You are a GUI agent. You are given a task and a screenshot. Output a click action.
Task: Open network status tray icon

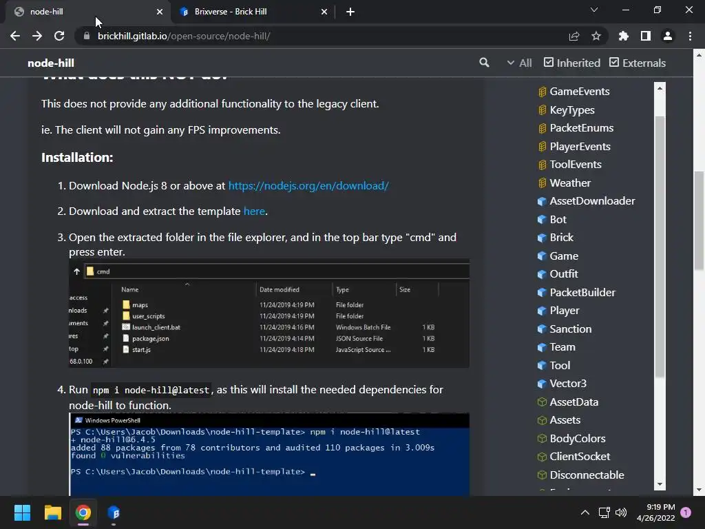(x=604, y=512)
